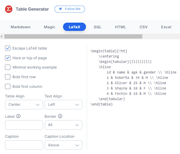Click the red sigma Table Generator logo
180x154 pixels.
coord(9,9)
